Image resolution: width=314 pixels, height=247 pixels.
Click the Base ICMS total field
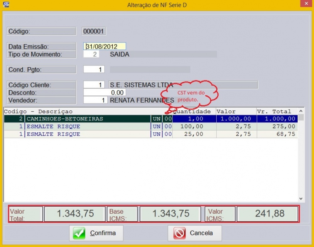click(x=170, y=214)
